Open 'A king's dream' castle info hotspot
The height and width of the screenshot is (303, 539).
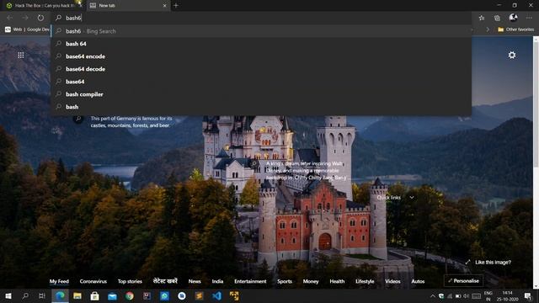coord(254,164)
